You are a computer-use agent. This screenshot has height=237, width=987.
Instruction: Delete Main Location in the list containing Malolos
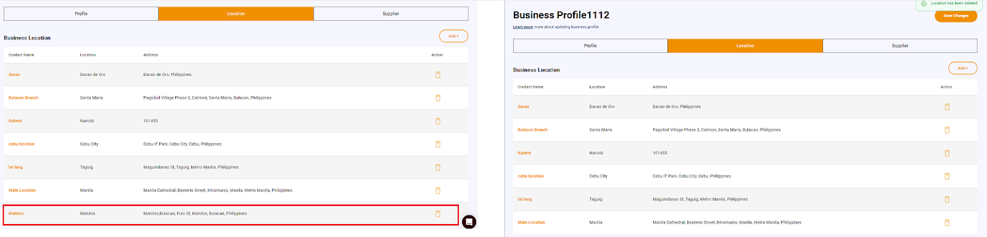[438, 190]
